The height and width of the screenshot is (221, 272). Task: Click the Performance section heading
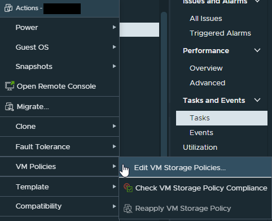206,51
